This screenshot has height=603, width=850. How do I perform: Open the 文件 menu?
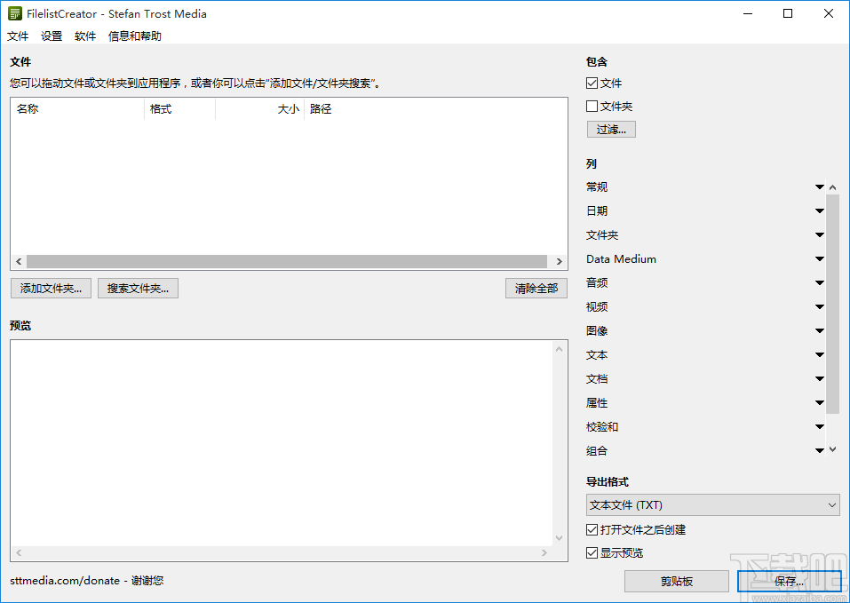[18, 36]
